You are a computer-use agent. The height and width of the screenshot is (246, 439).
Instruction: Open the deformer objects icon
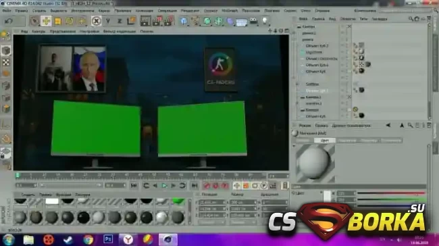tap(230, 21)
